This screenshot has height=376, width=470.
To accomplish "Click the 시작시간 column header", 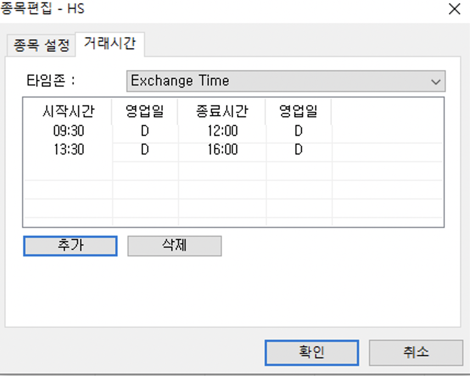I will point(69,112).
